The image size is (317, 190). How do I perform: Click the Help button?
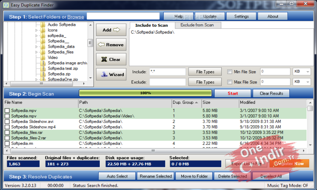coord(179,16)
